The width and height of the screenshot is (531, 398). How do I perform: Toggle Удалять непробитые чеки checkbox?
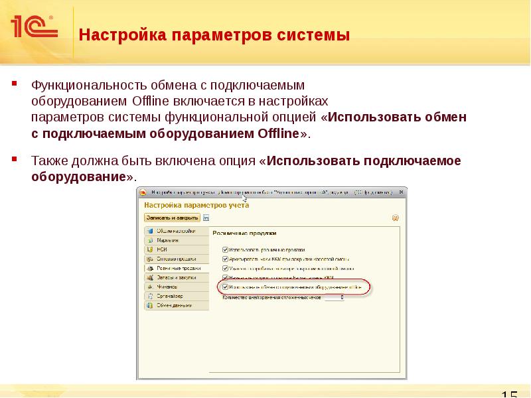tap(226, 268)
